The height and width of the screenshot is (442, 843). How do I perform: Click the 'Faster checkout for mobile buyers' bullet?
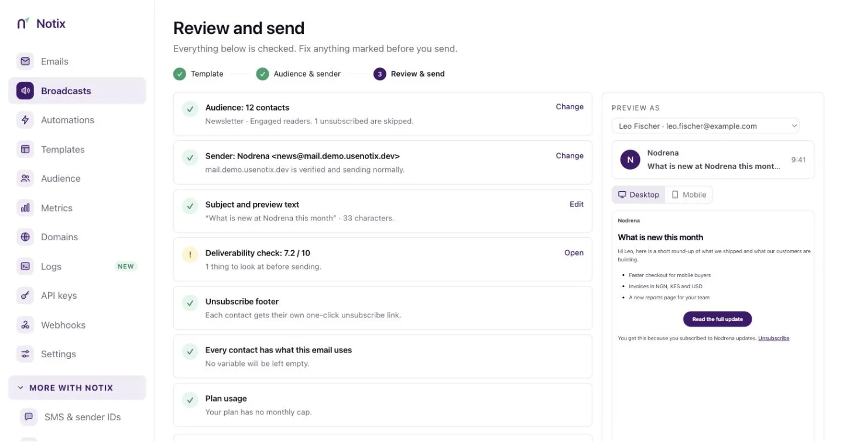click(670, 275)
